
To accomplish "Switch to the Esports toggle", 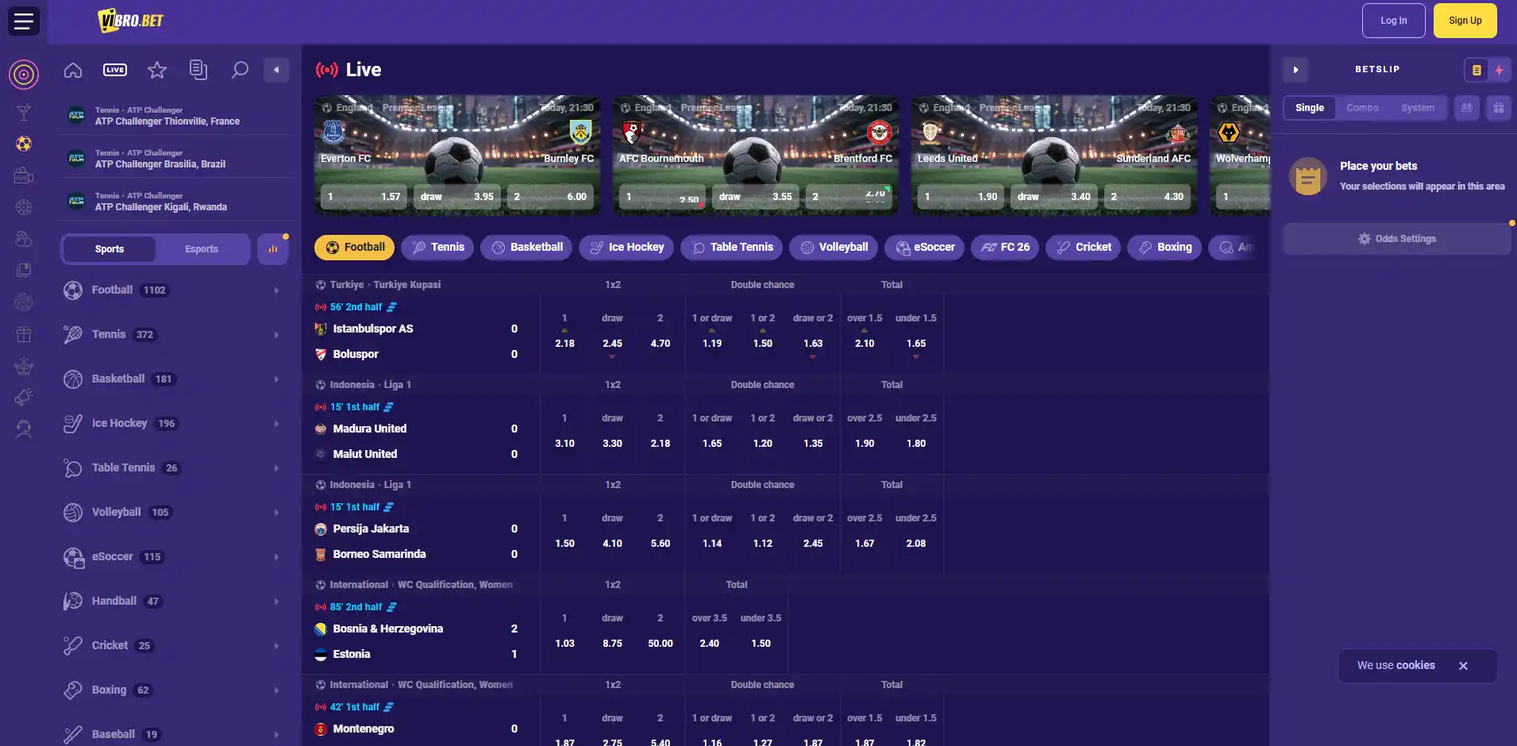I will (x=202, y=249).
